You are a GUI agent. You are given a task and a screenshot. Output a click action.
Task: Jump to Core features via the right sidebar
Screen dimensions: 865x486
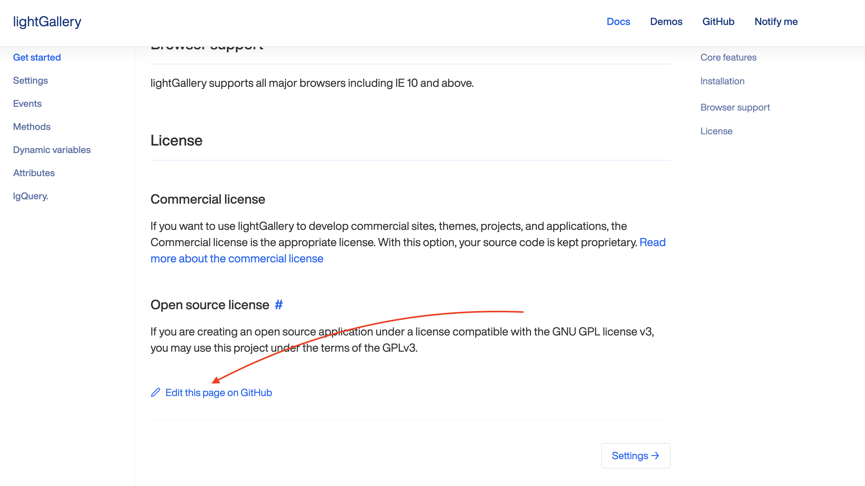click(728, 57)
